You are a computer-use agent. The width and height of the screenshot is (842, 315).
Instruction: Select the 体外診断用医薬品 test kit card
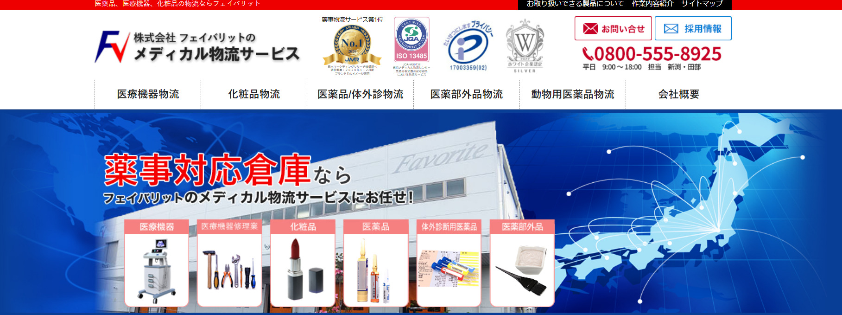pos(449,263)
